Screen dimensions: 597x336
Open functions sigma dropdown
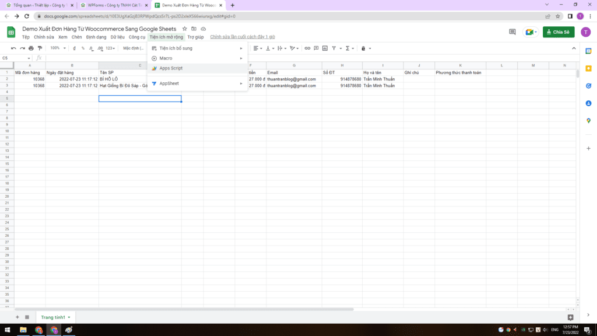click(350, 48)
